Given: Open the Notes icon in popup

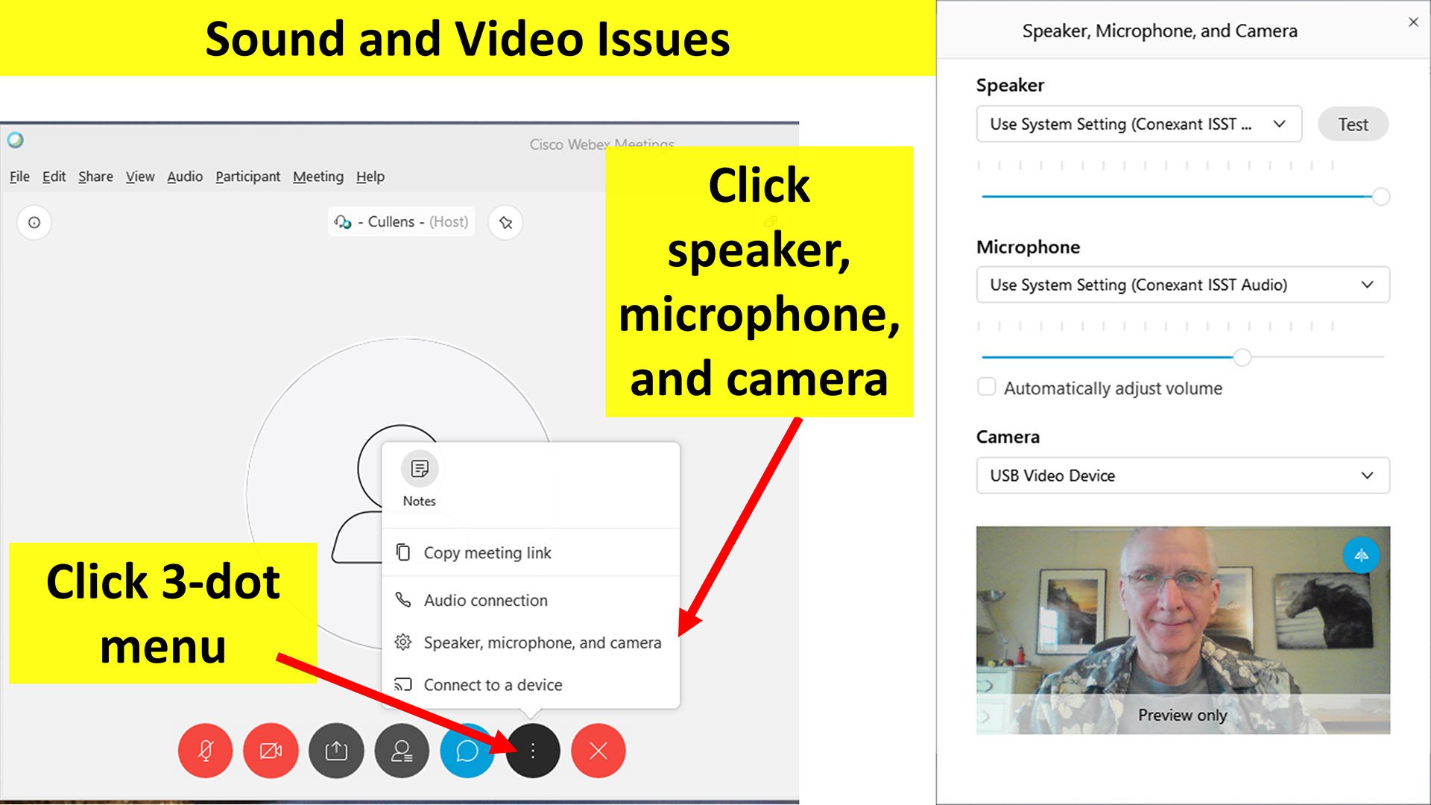Looking at the screenshot, I should coord(420,470).
